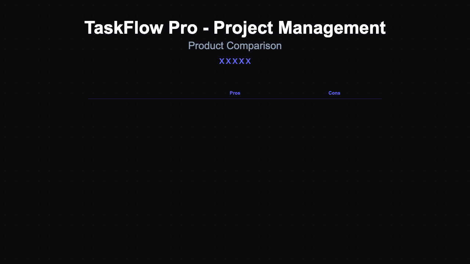Viewport: 470px width, 264px height.
Task: Click the blank header cell left of Pros
Action: [136, 93]
